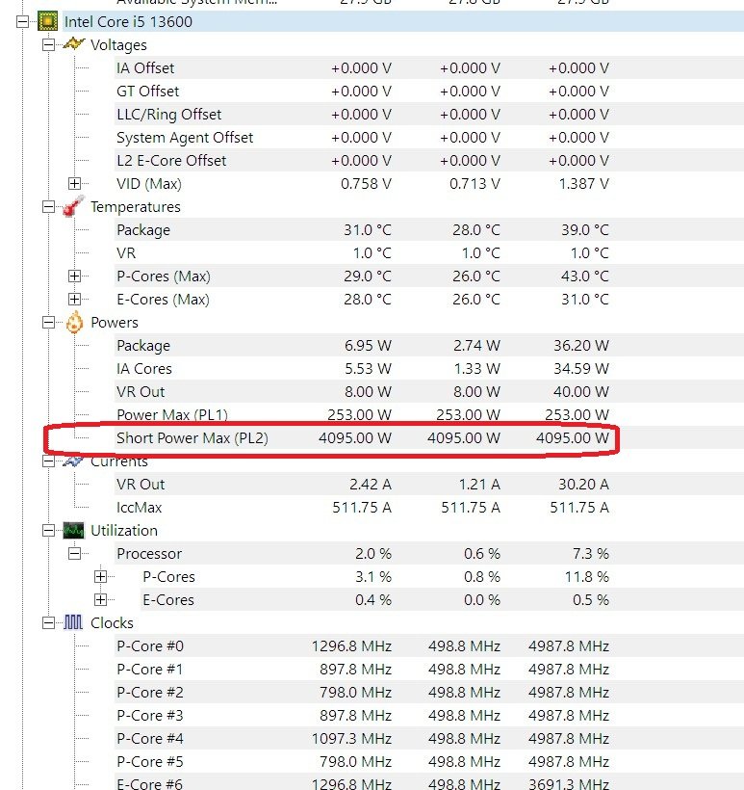Image resolution: width=744 pixels, height=790 pixels.
Task: Select the P-Core #1 clock row
Action: pos(429,669)
